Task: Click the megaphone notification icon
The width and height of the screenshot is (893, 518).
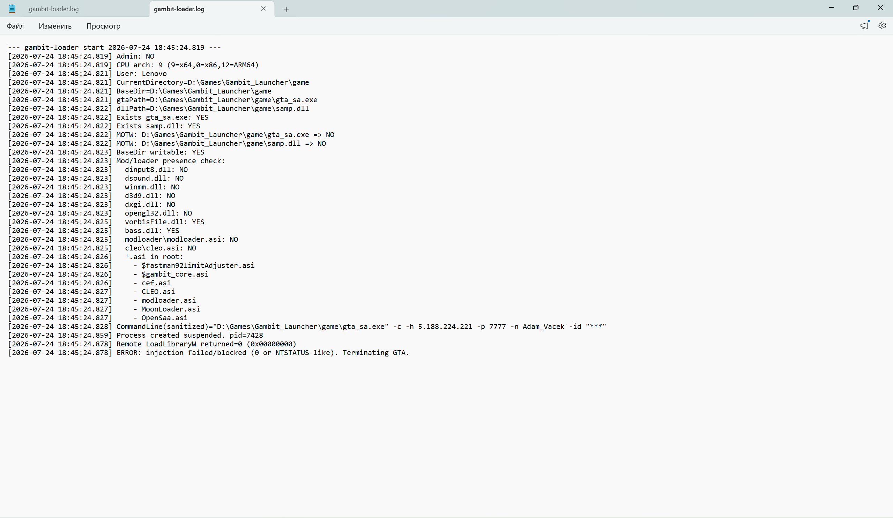Action: click(864, 25)
